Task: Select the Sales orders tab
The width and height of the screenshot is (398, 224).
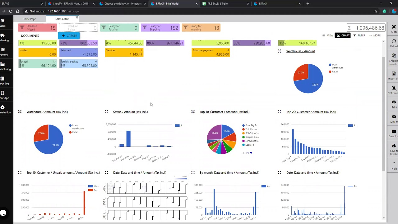Action: tap(62, 19)
